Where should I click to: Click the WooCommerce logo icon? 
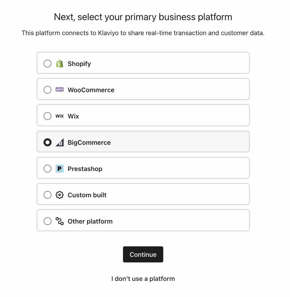point(60,90)
